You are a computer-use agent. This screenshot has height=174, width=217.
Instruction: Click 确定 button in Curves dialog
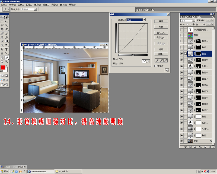(x=161, y=21)
